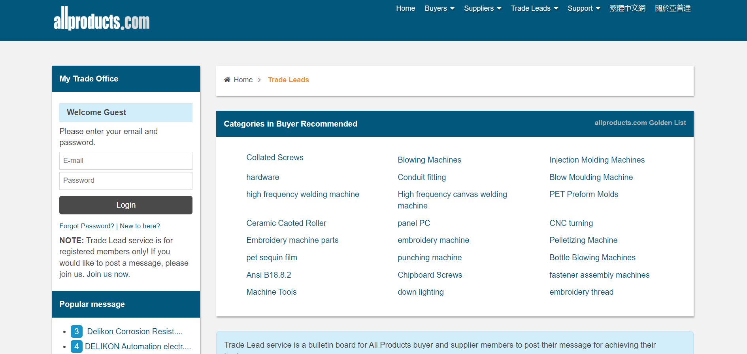
Task: Open Injection Molding Machines category
Action: coord(597,160)
